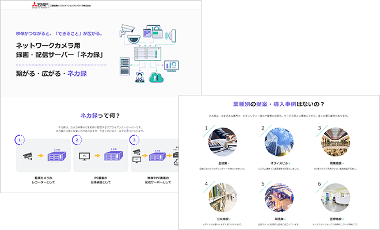Open the 金融業 calculator photo
This screenshot has height=230, width=380.
(x=222, y=142)
